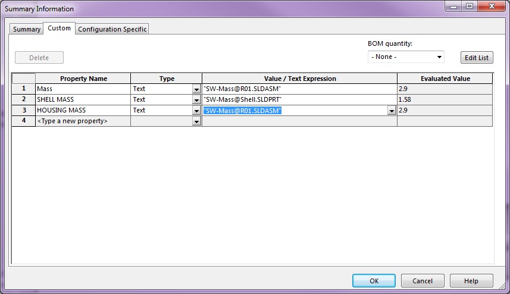Screen dimensions: 510x294
Task: Open Help for this dialog
Action: click(471, 281)
